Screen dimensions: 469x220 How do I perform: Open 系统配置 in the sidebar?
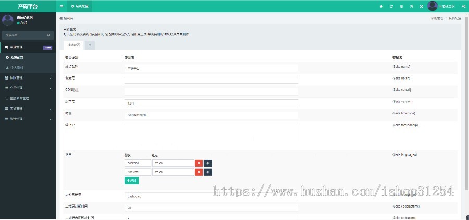pyautogui.click(x=28, y=57)
